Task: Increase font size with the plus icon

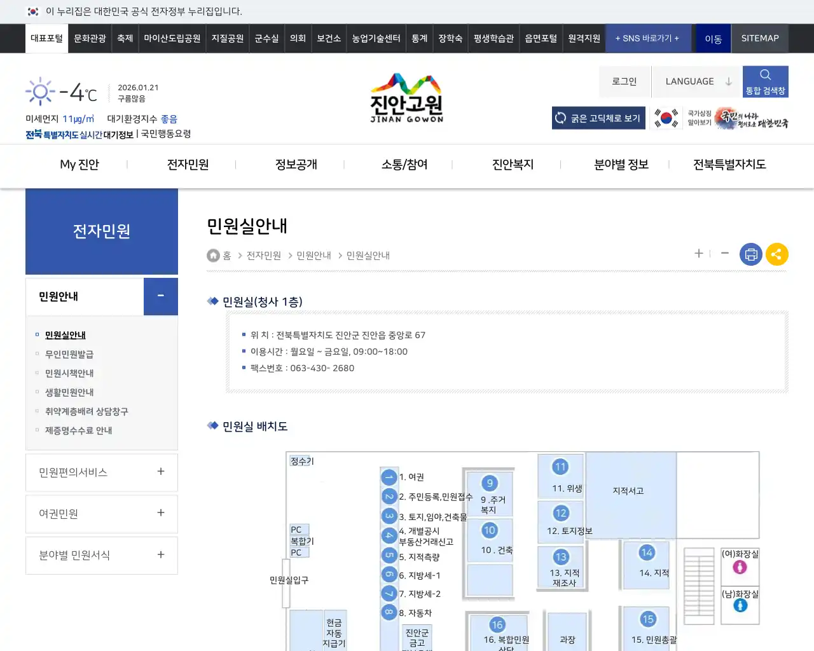Action: click(x=698, y=254)
